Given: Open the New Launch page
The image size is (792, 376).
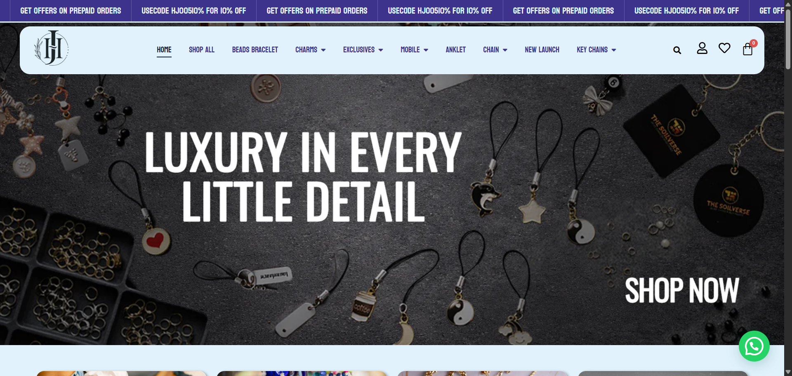Looking at the screenshot, I should [x=542, y=50].
